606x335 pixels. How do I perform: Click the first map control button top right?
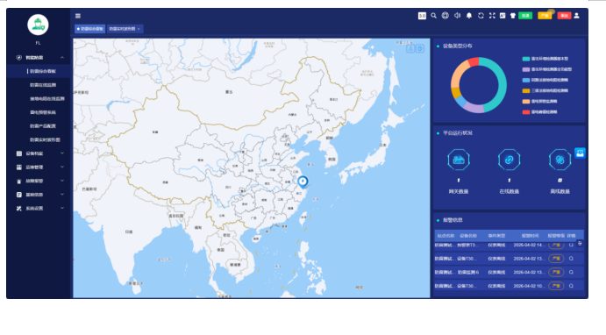click(x=410, y=48)
